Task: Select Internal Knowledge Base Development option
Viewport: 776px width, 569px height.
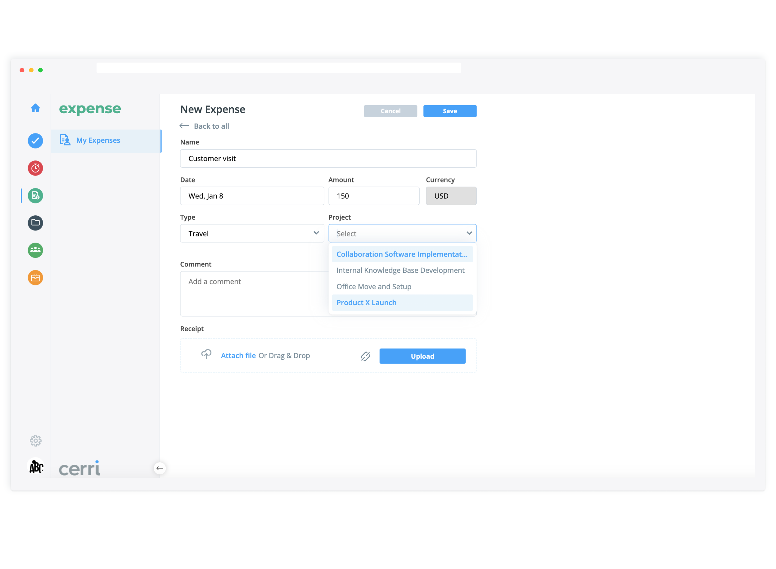Action: tap(400, 270)
